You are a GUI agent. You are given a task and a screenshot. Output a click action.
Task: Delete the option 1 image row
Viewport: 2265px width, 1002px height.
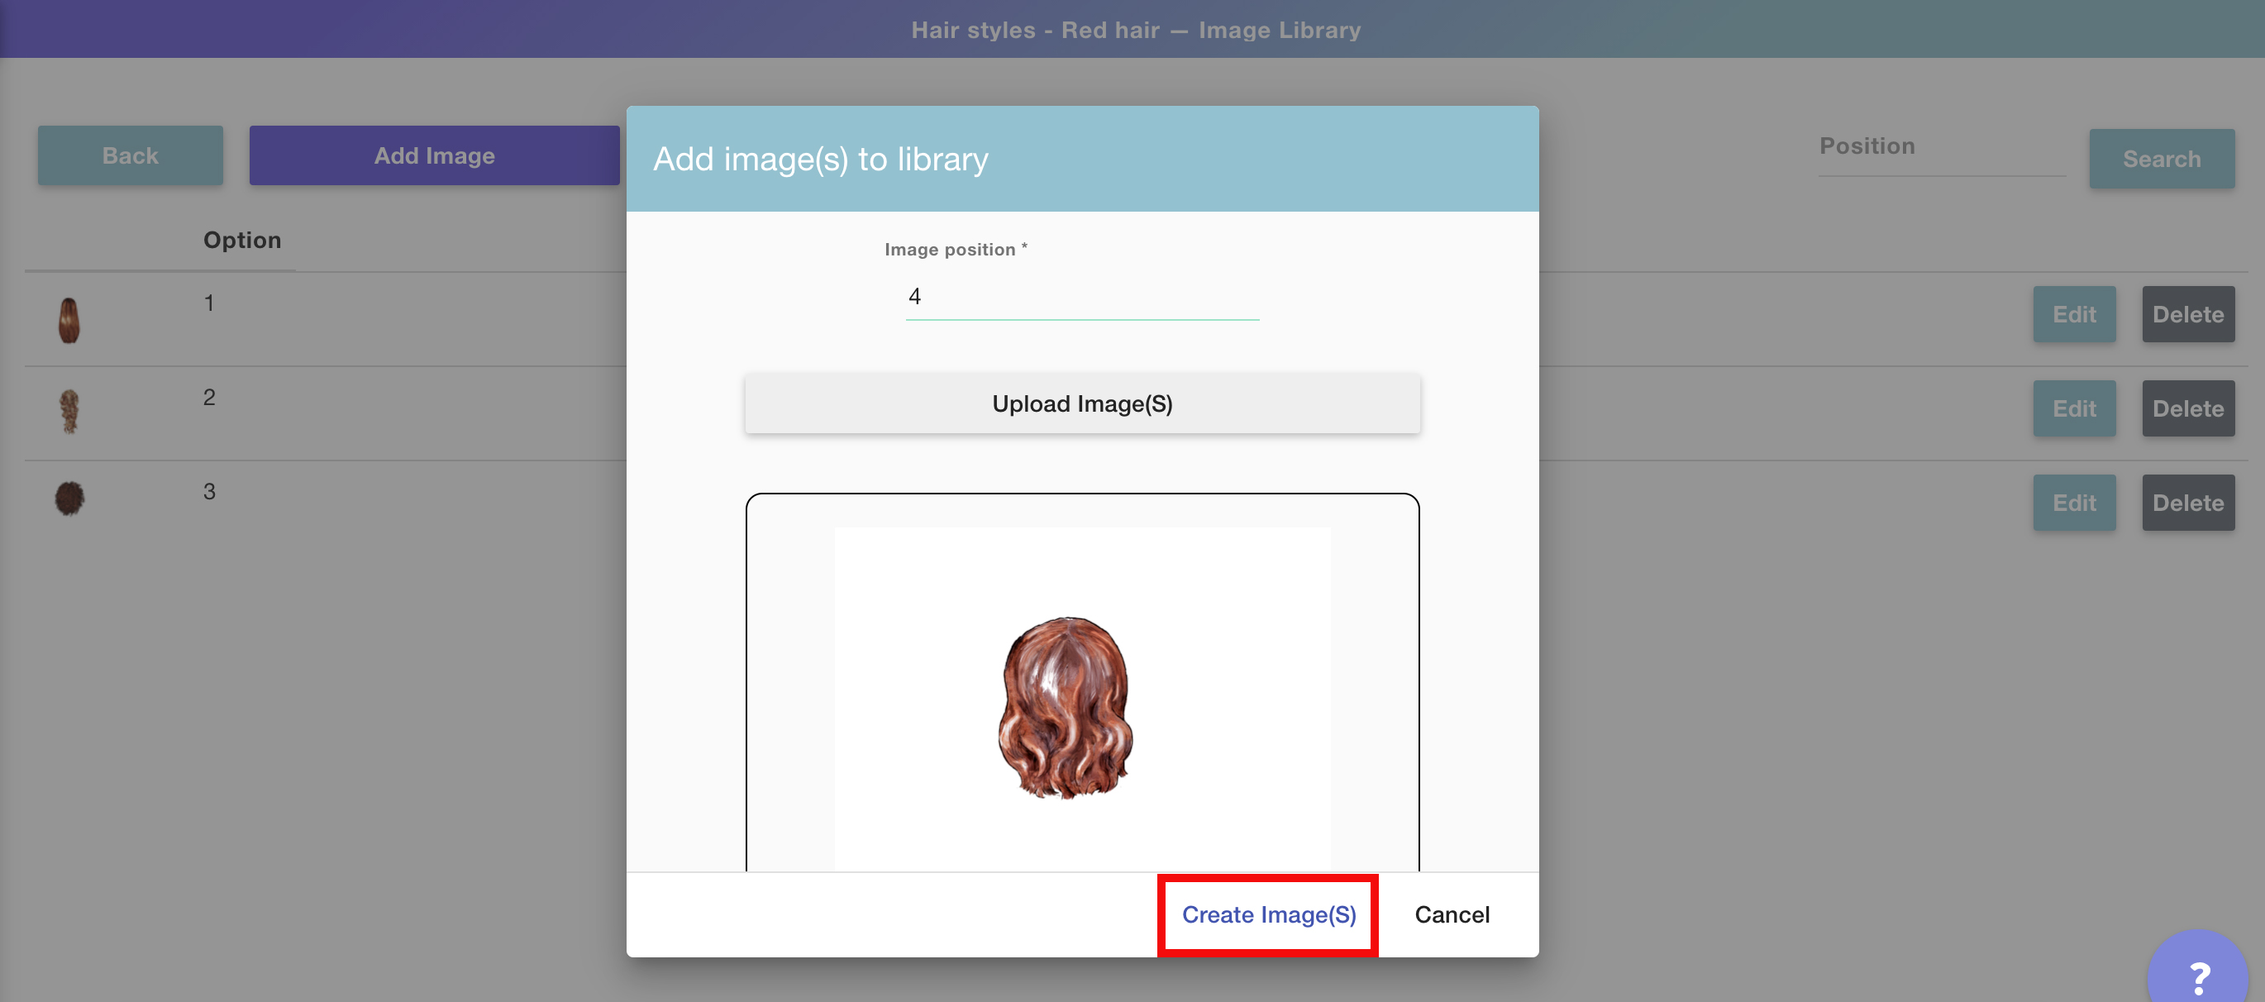click(2186, 315)
